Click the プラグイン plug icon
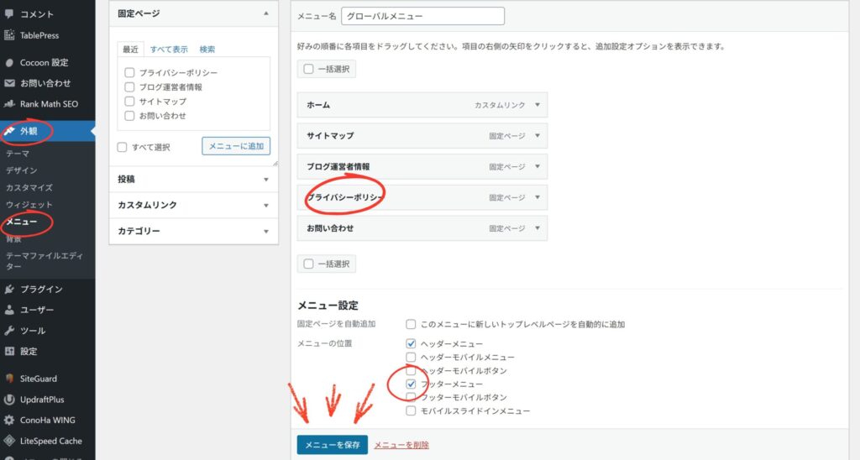This screenshot has height=460, width=860. [9, 289]
